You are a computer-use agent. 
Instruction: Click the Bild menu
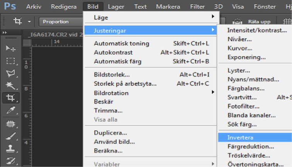point(93,7)
